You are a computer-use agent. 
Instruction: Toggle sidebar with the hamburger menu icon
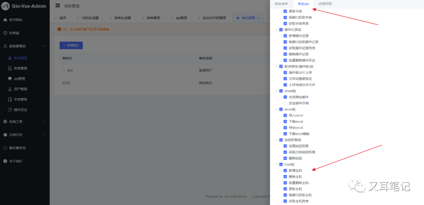[58, 5]
